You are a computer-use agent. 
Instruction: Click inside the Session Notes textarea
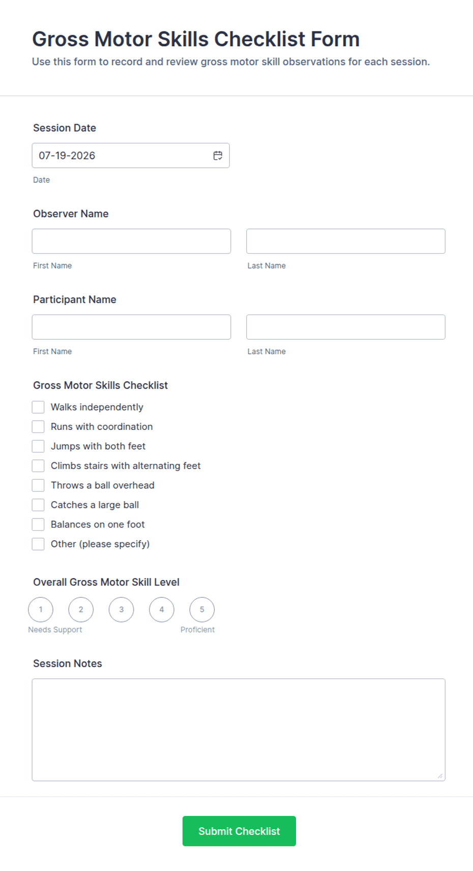click(239, 730)
